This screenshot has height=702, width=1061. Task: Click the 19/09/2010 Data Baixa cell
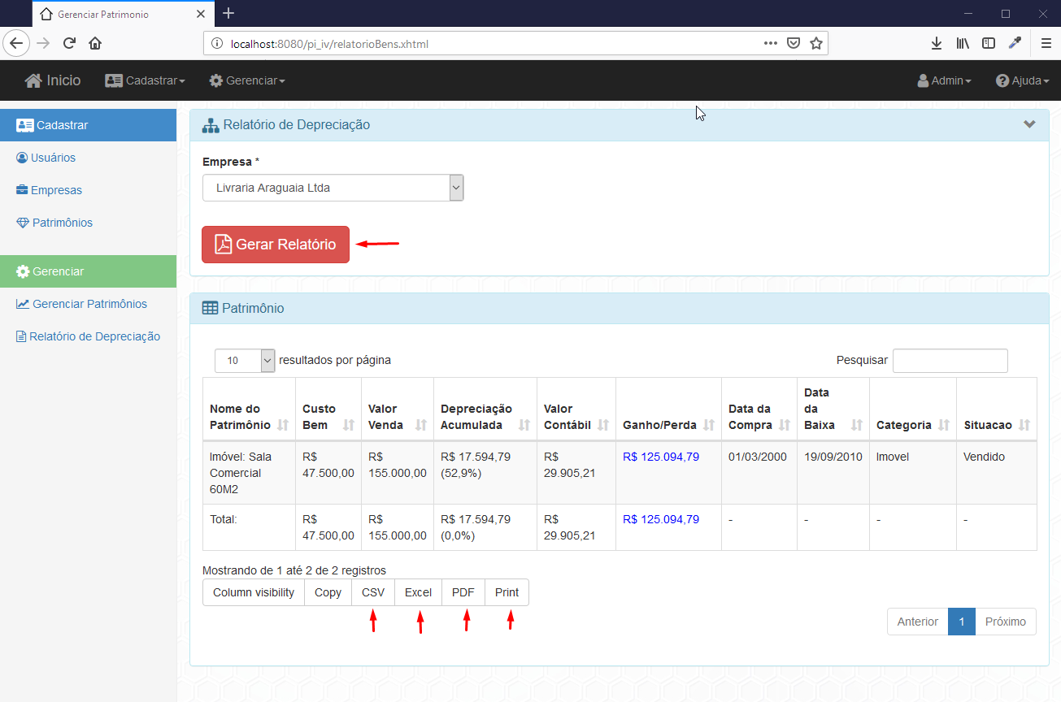coord(833,473)
